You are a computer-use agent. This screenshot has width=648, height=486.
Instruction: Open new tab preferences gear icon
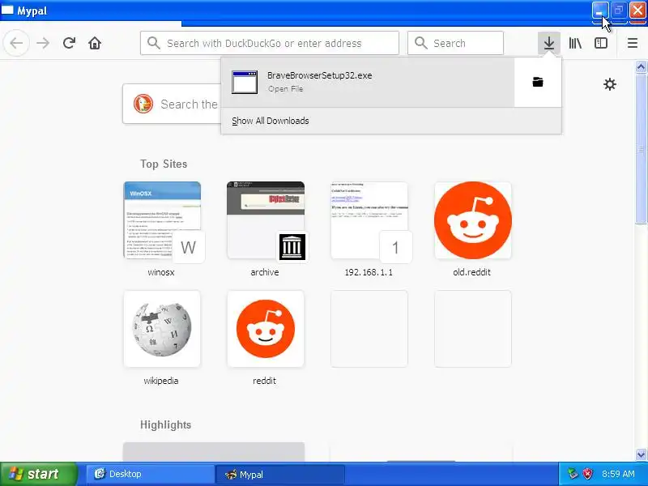coord(610,84)
